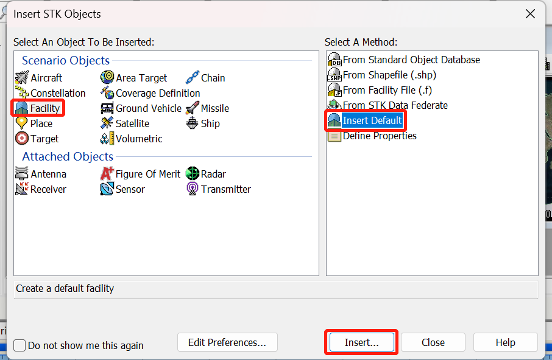Click the Help button
This screenshot has height=360, width=552.
(x=505, y=342)
